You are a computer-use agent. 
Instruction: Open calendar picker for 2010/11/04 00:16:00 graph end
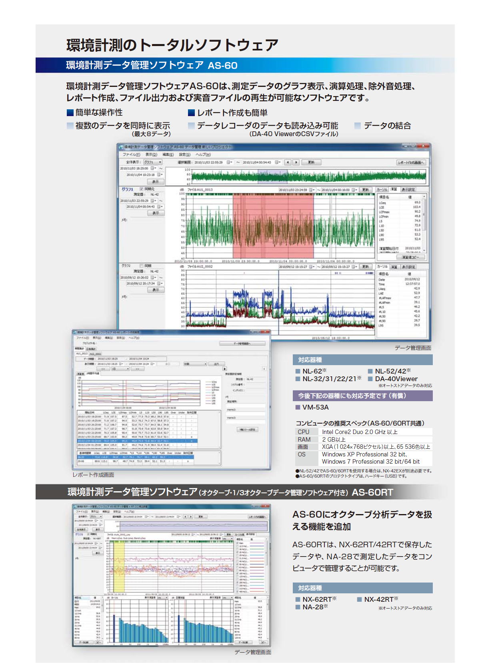(354, 190)
